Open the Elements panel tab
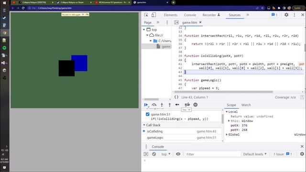The image size is (306, 172). tap(171, 15)
